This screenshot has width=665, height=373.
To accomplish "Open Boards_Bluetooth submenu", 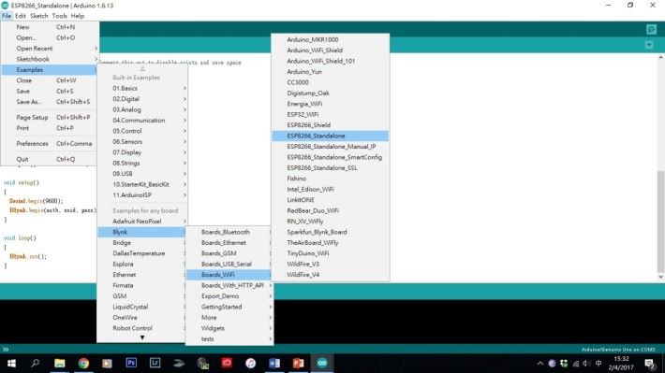I will pos(229,232).
